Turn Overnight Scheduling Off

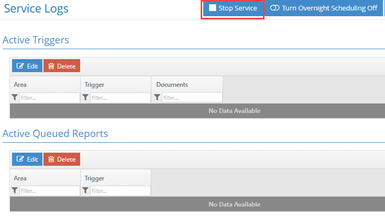pos(324,8)
